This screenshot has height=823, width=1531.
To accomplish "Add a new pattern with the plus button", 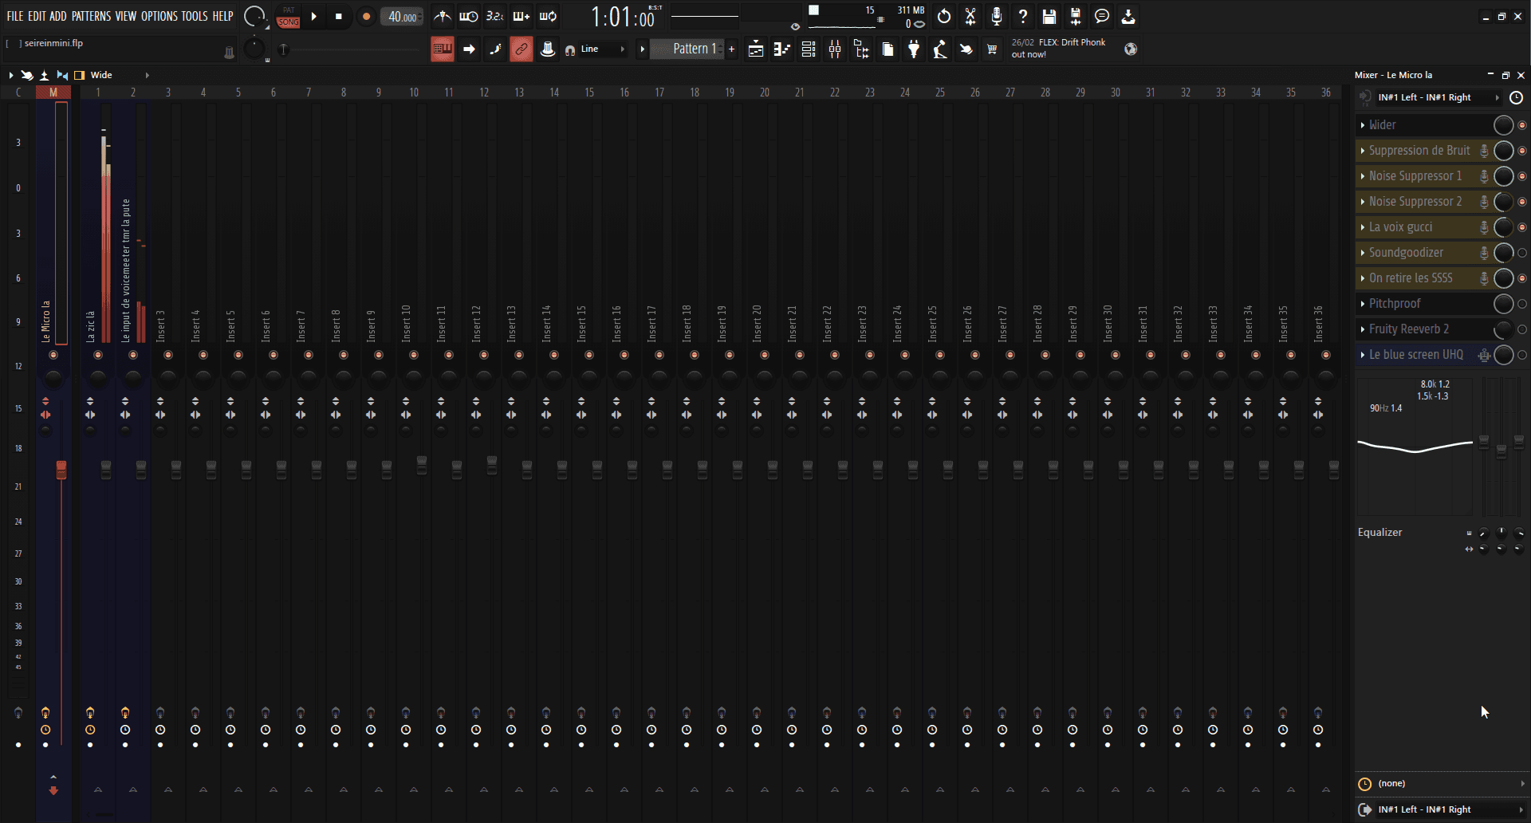I will (731, 49).
